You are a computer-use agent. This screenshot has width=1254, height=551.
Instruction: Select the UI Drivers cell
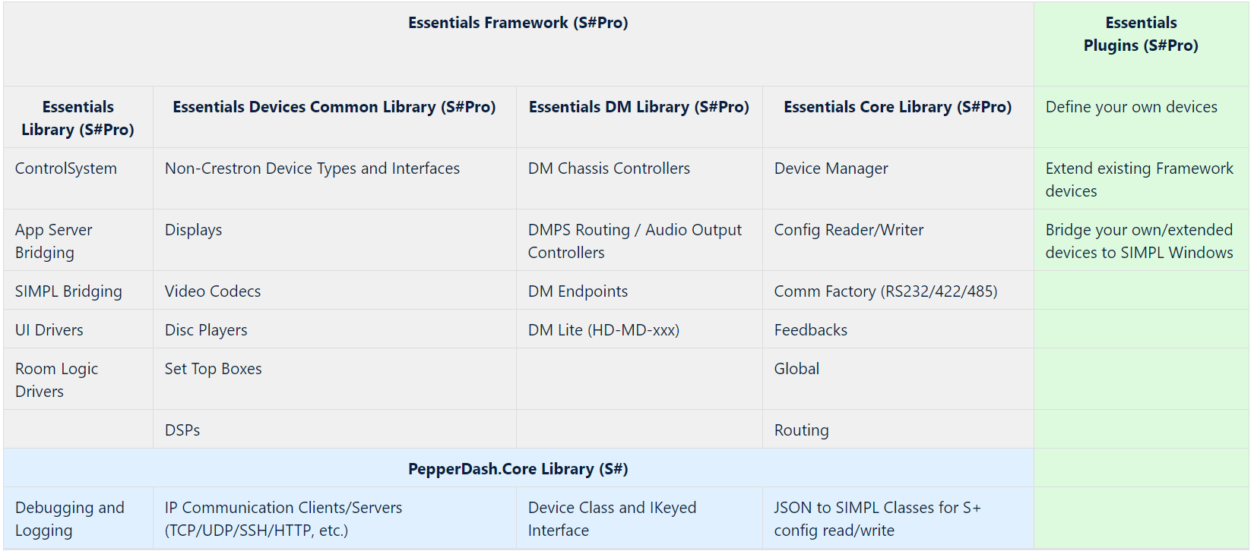[49, 330]
